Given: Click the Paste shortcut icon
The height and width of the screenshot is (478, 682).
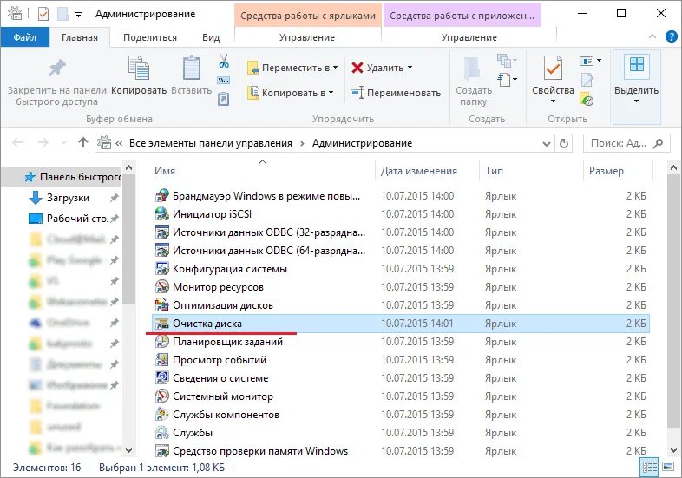Looking at the screenshot, I should click(224, 99).
